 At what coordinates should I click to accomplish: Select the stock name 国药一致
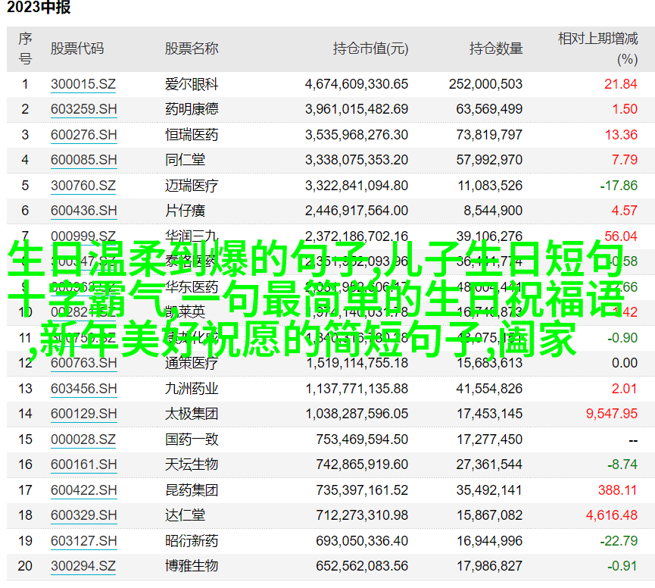(192, 439)
